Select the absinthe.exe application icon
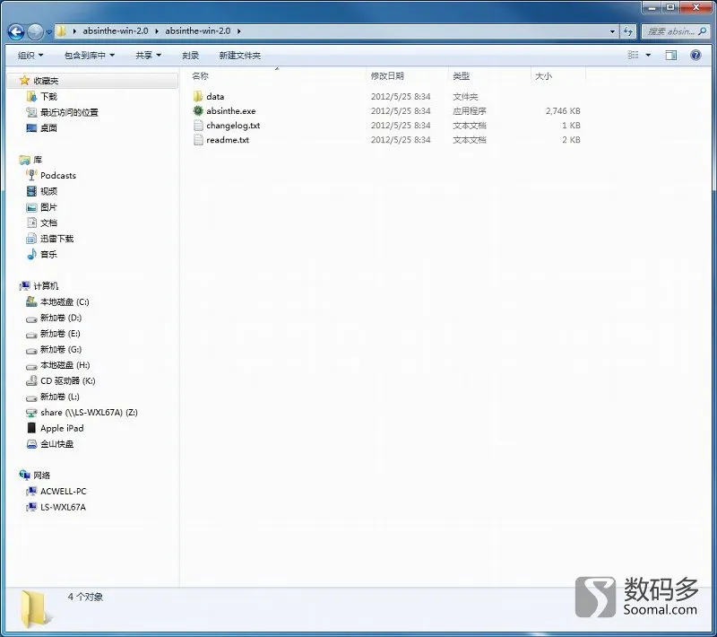717x637 pixels. 198,110
